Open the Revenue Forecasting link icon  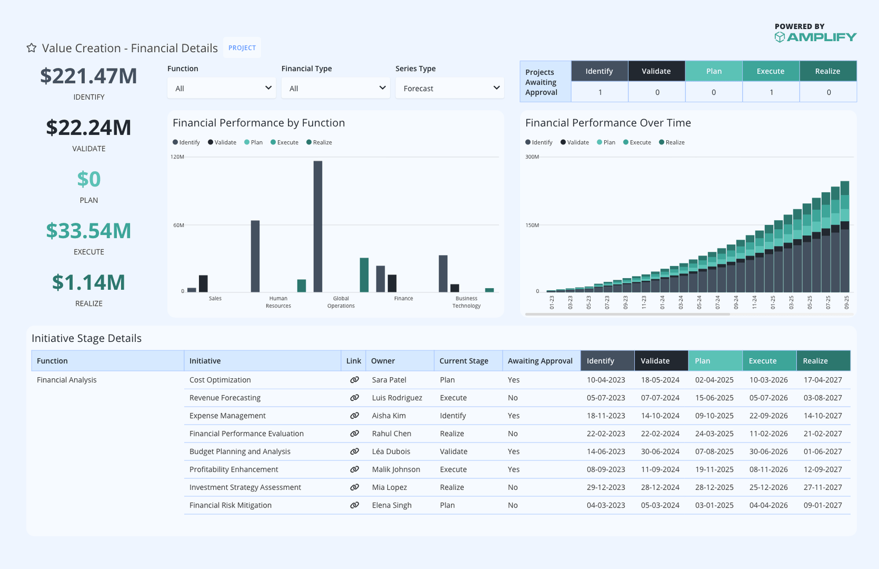pyautogui.click(x=354, y=397)
